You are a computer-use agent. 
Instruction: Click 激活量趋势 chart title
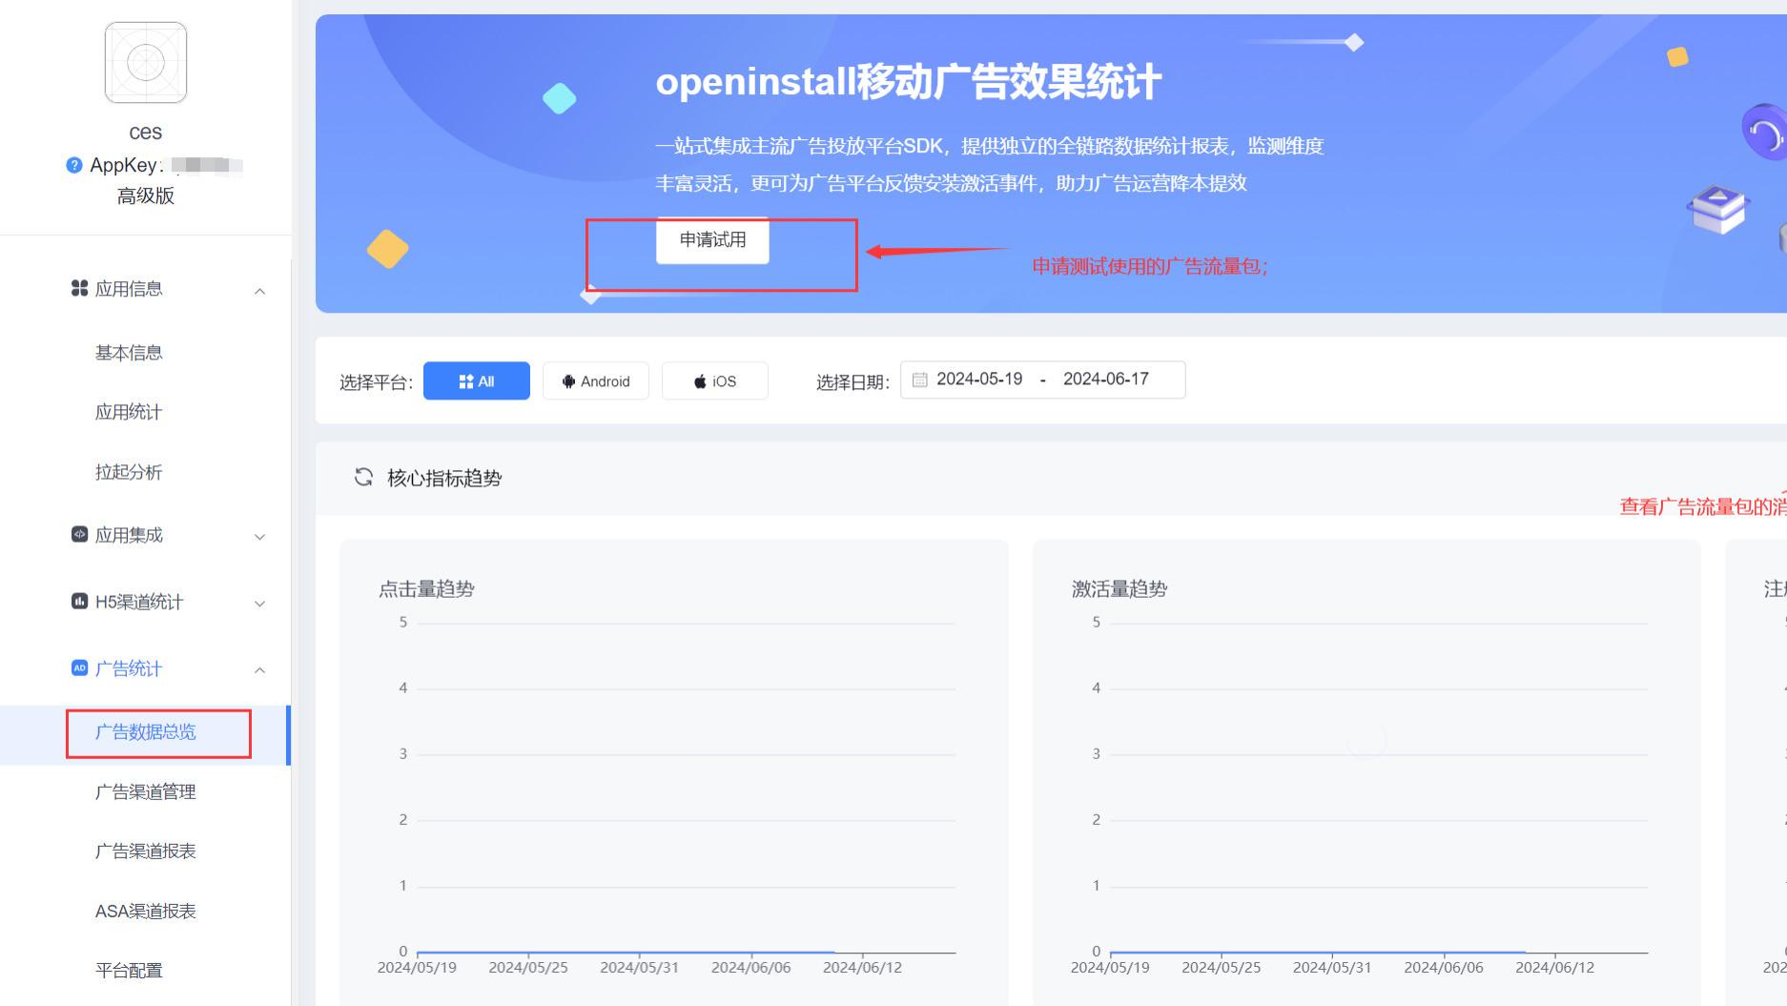[x=1119, y=589]
